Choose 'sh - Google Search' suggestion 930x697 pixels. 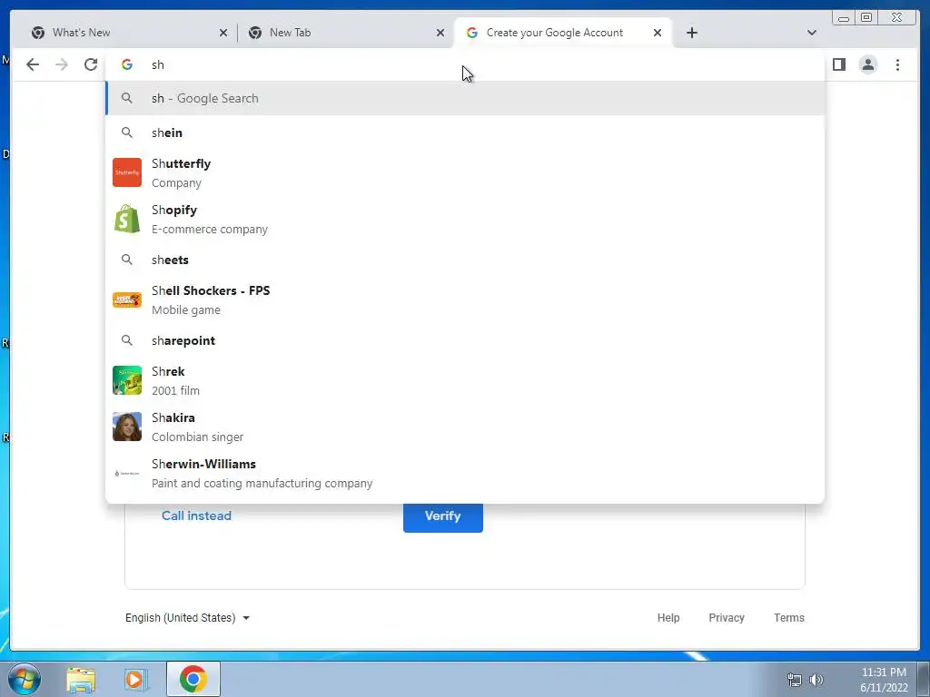pyautogui.click(x=465, y=98)
